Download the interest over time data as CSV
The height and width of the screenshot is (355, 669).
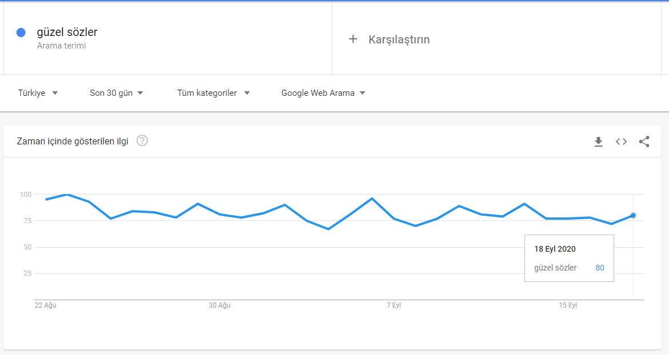pyautogui.click(x=598, y=142)
